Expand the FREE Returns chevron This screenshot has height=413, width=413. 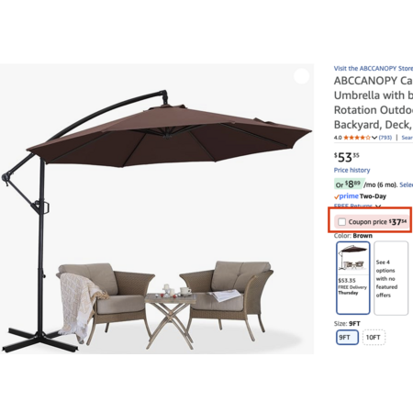click(x=378, y=206)
